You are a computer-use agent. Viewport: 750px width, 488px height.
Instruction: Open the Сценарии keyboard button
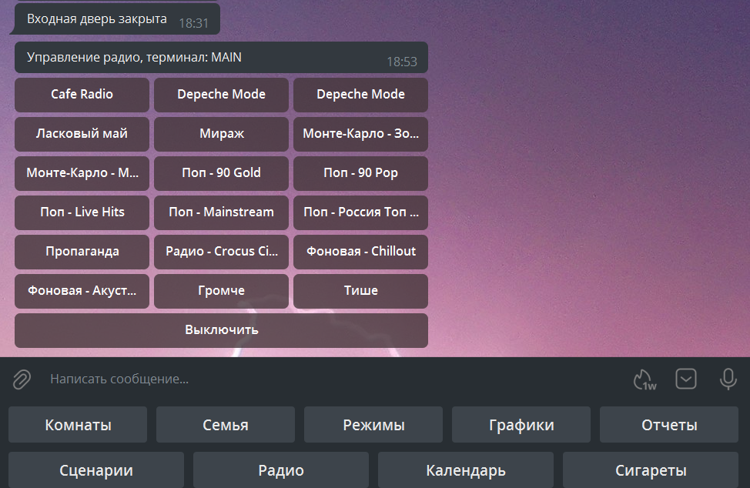[96, 470]
